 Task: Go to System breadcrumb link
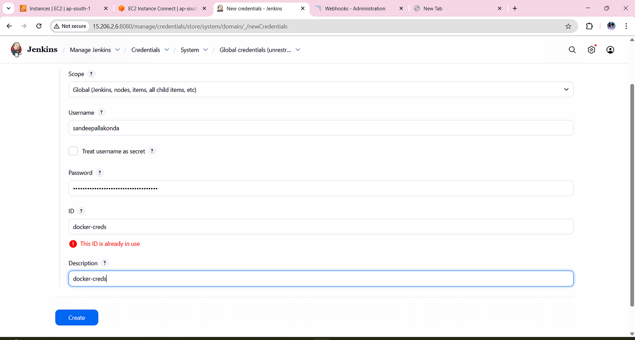click(190, 50)
